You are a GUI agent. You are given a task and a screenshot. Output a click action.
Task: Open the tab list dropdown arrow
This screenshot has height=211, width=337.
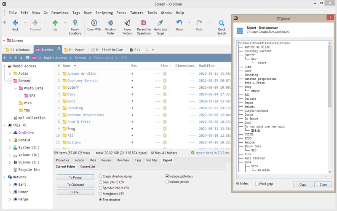click(x=153, y=50)
